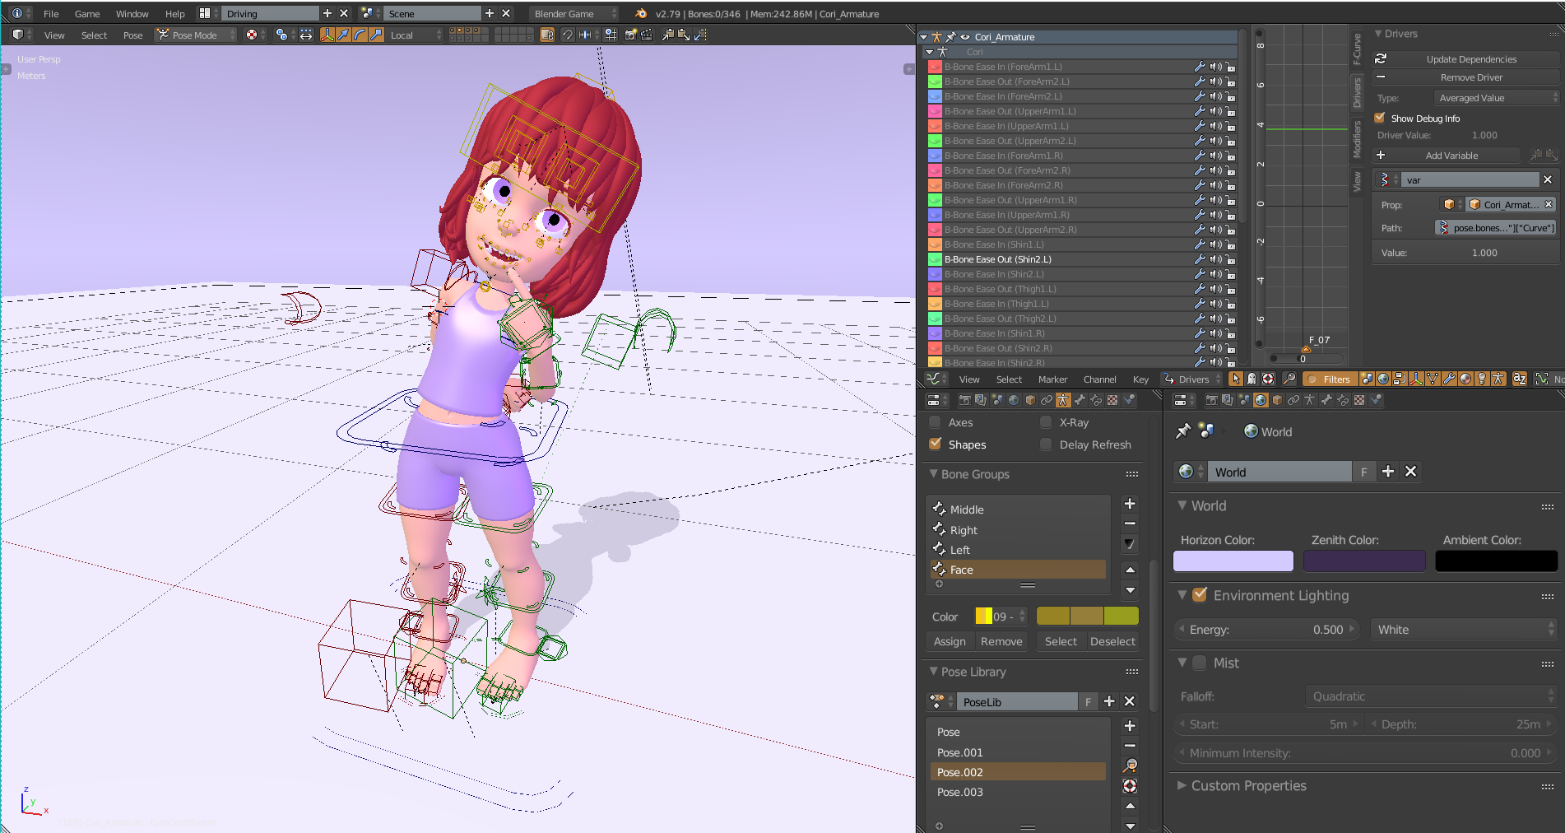Image resolution: width=1565 pixels, height=833 pixels.
Task: Open Render tab camera icon in right properties panel
Action: (x=1211, y=400)
